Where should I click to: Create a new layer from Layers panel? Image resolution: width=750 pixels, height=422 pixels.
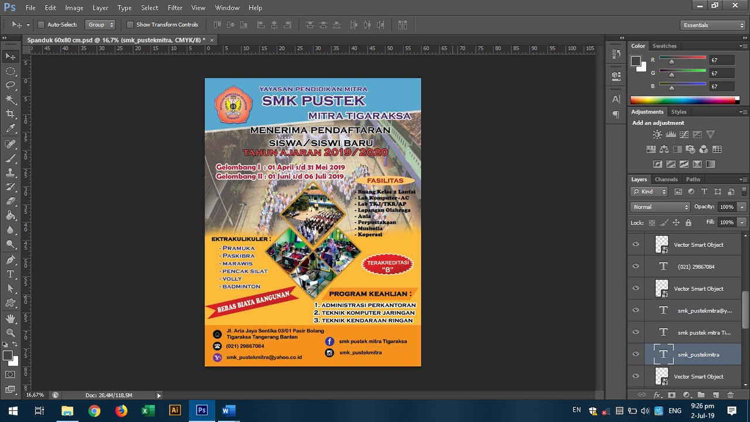click(x=715, y=395)
